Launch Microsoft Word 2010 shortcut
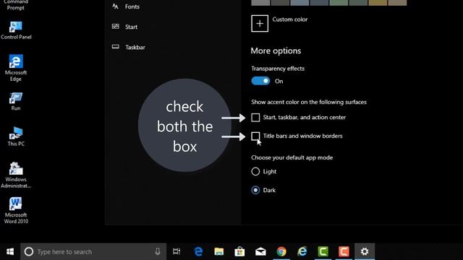 16,210
